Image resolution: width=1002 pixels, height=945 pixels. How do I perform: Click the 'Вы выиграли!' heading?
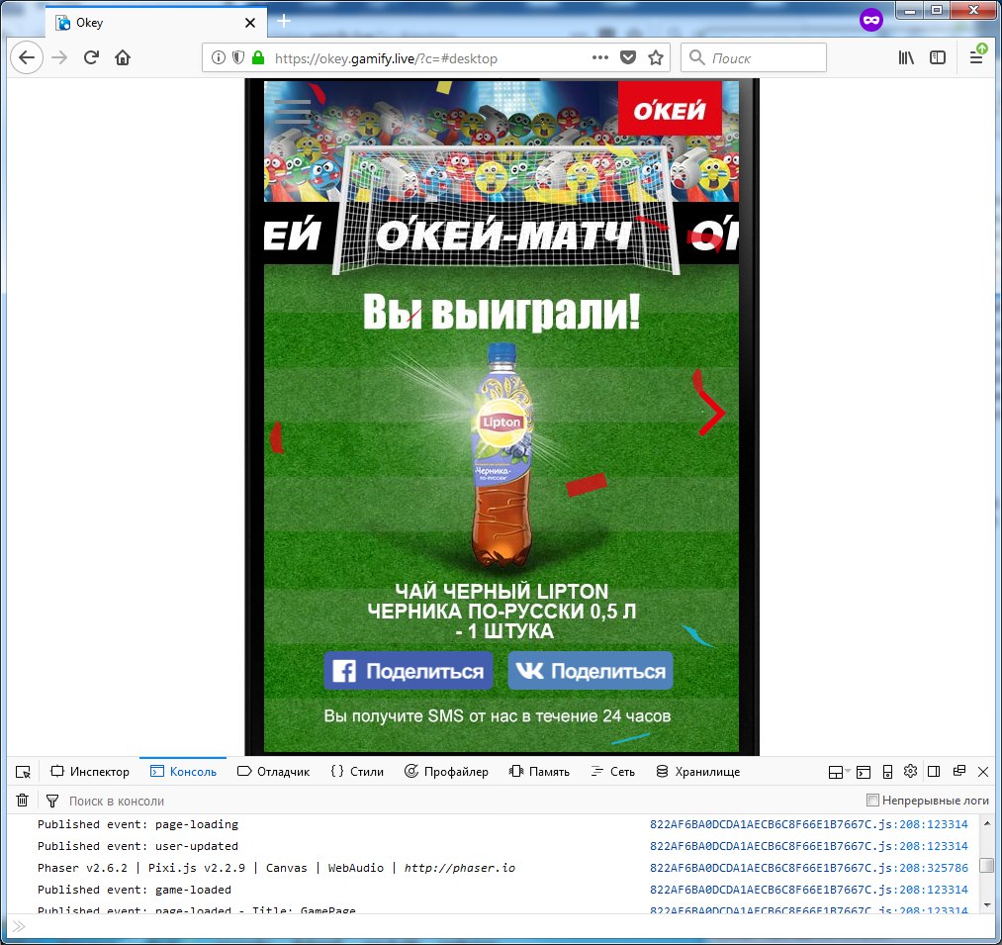click(501, 312)
